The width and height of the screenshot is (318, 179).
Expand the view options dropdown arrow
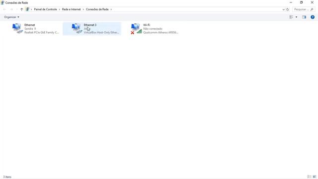(x=296, y=17)
